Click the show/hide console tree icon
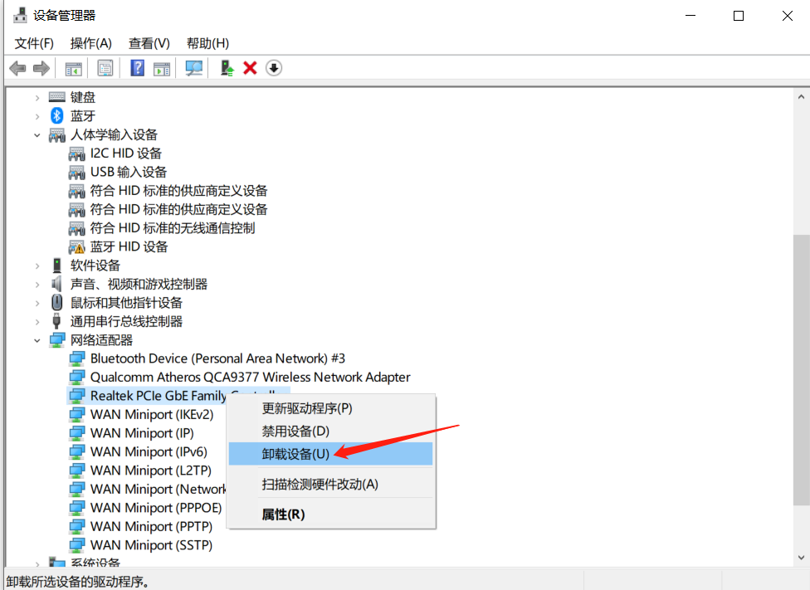 click(x=73, y=68)
